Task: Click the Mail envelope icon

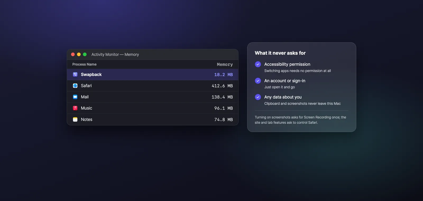Action: tap(75, 97)
